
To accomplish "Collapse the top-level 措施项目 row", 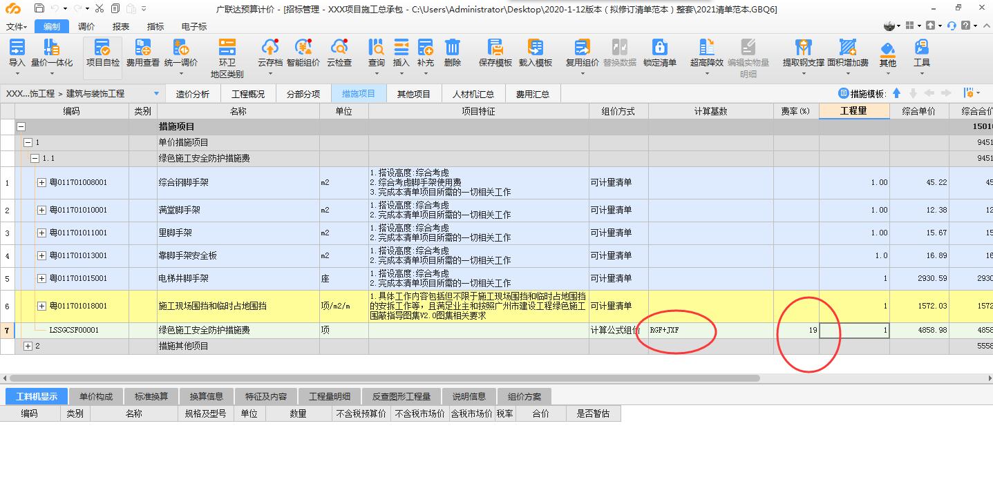I will (21, 127).
